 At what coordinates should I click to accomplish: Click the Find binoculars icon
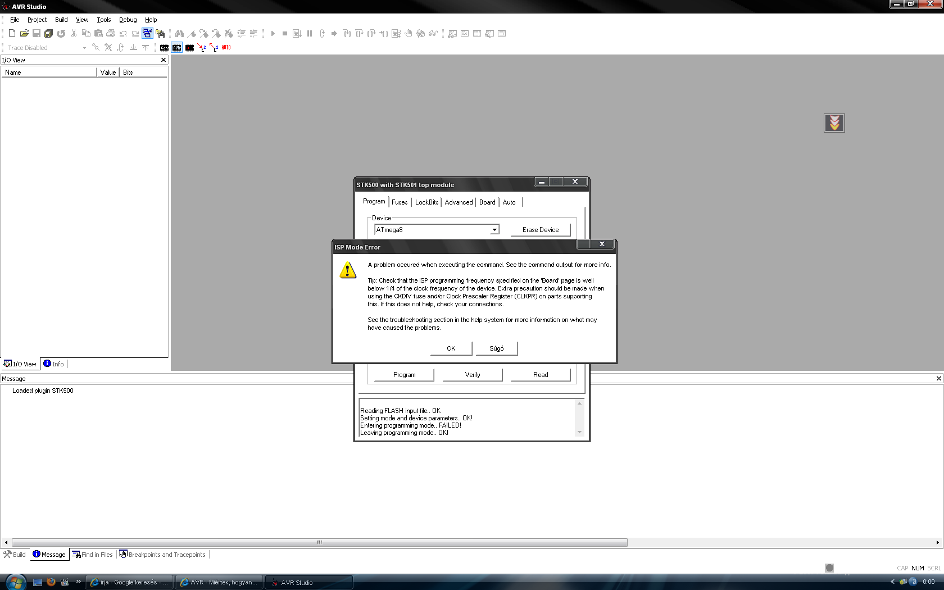(x=180, y=34)
